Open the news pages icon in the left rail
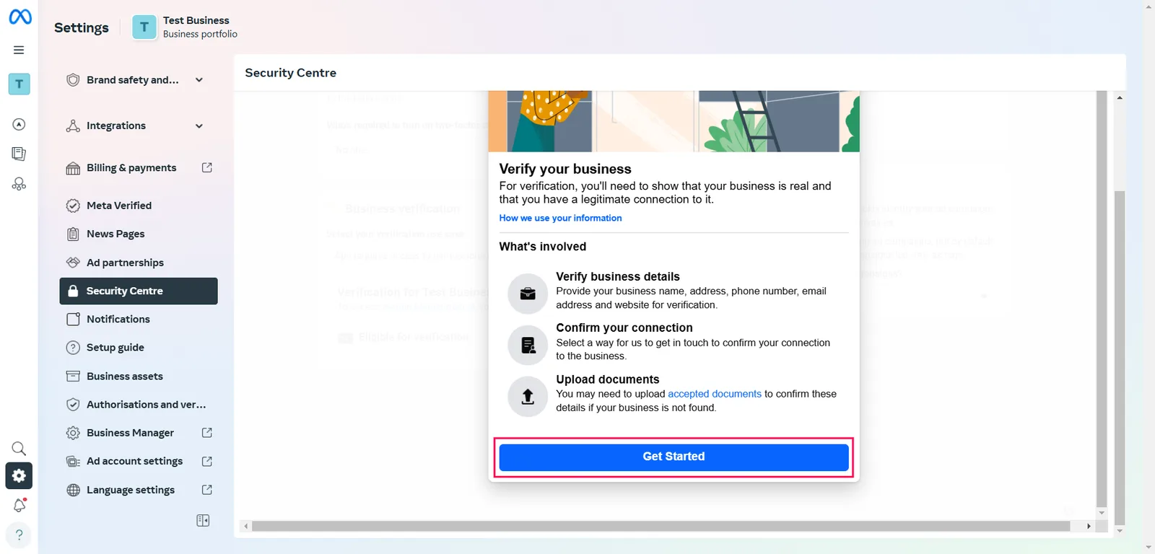Screen dimensions: 1155x554 tap(19, 154)
